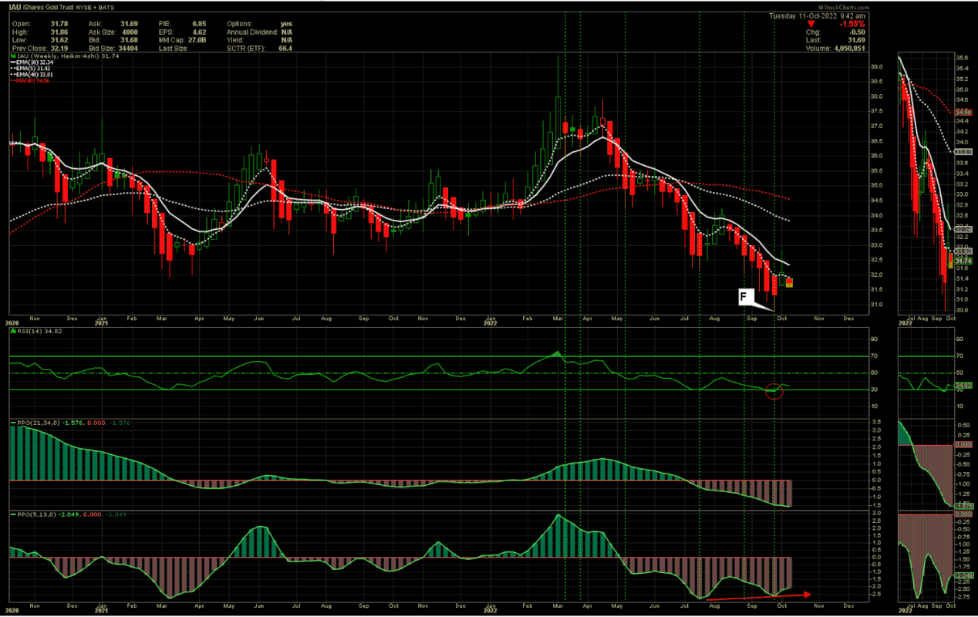Click the IAU ticker symbol in the title
The height and width of the screenshot is (617, 978).
16,6
